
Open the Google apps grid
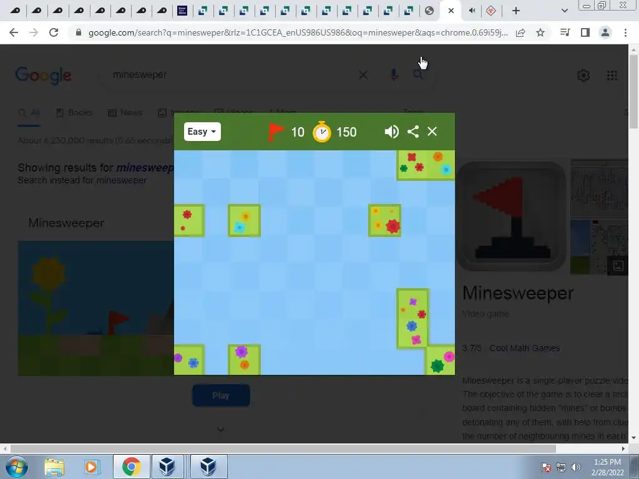(x=612, y=75)
